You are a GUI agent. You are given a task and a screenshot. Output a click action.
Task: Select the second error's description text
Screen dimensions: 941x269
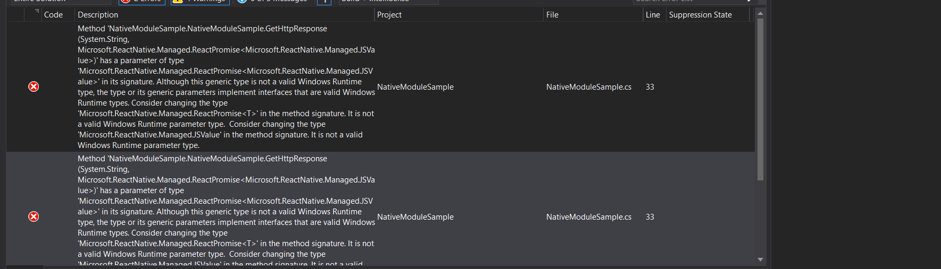pyautogui.click(x=226, y=211)
